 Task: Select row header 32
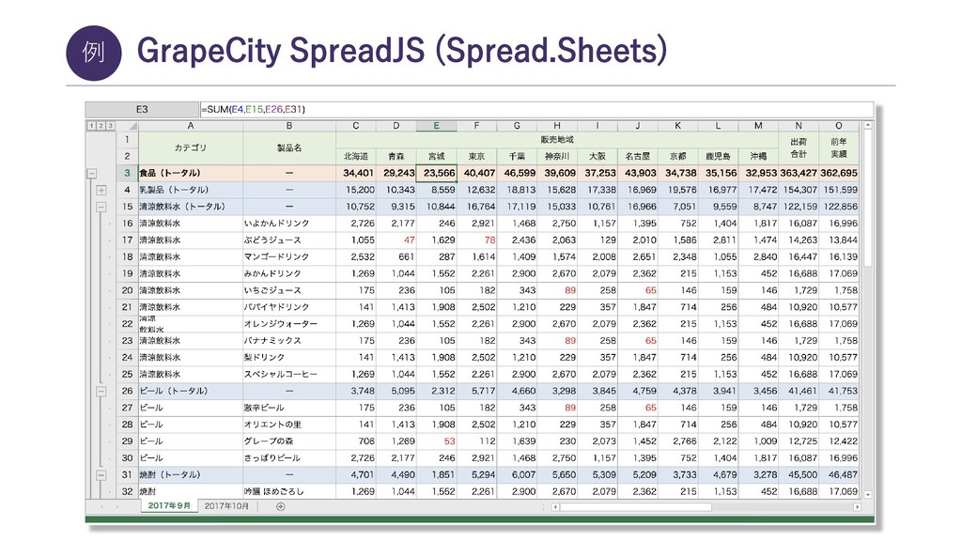click(127, 491)
